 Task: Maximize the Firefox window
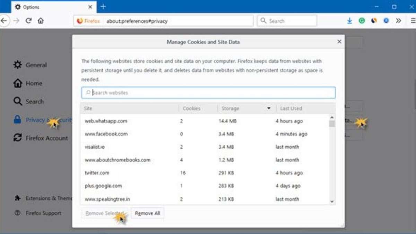394,7
